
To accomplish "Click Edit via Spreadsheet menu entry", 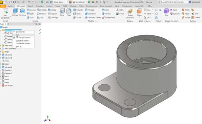I will [23, 38].
